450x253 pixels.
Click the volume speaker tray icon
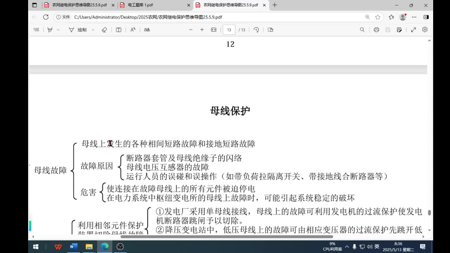click(x=369, y=247)
